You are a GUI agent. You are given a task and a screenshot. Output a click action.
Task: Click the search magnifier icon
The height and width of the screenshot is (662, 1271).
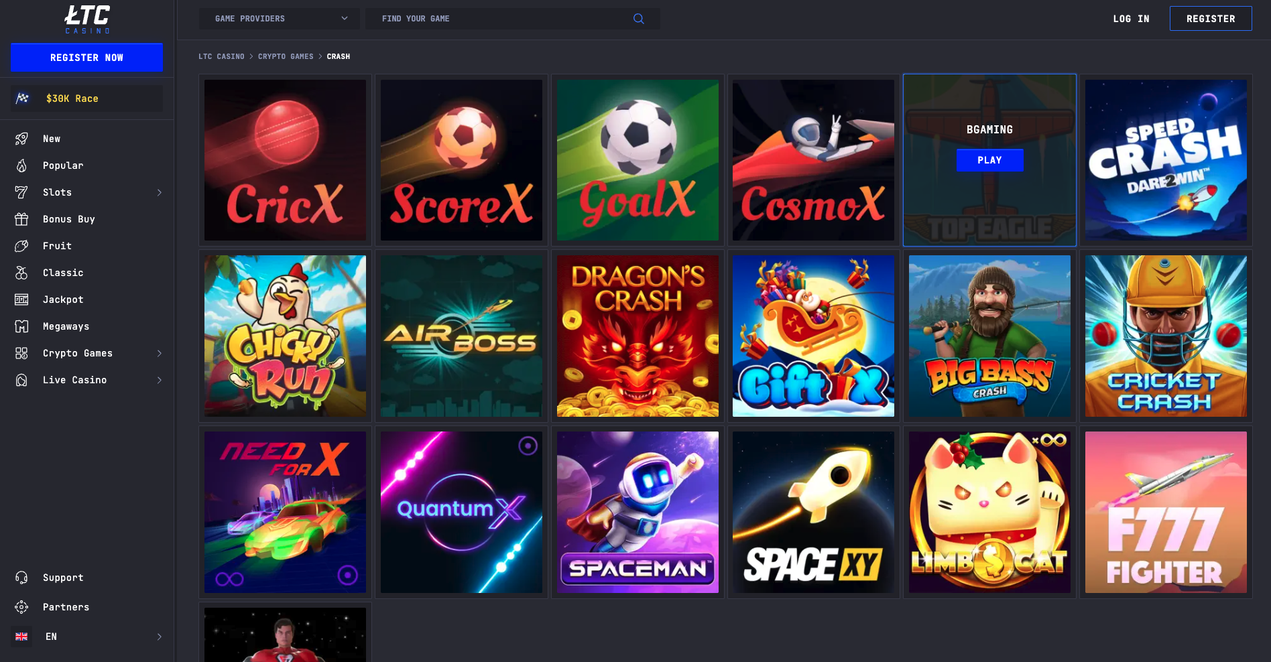639,19
